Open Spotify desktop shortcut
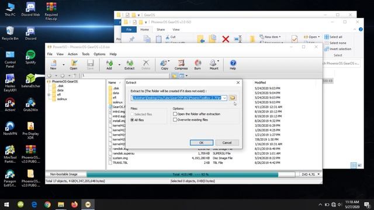This screenshot has height=210, width=374. 30,57
